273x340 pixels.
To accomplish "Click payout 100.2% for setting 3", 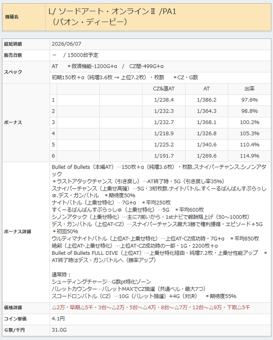I will (x=249, y=122).
